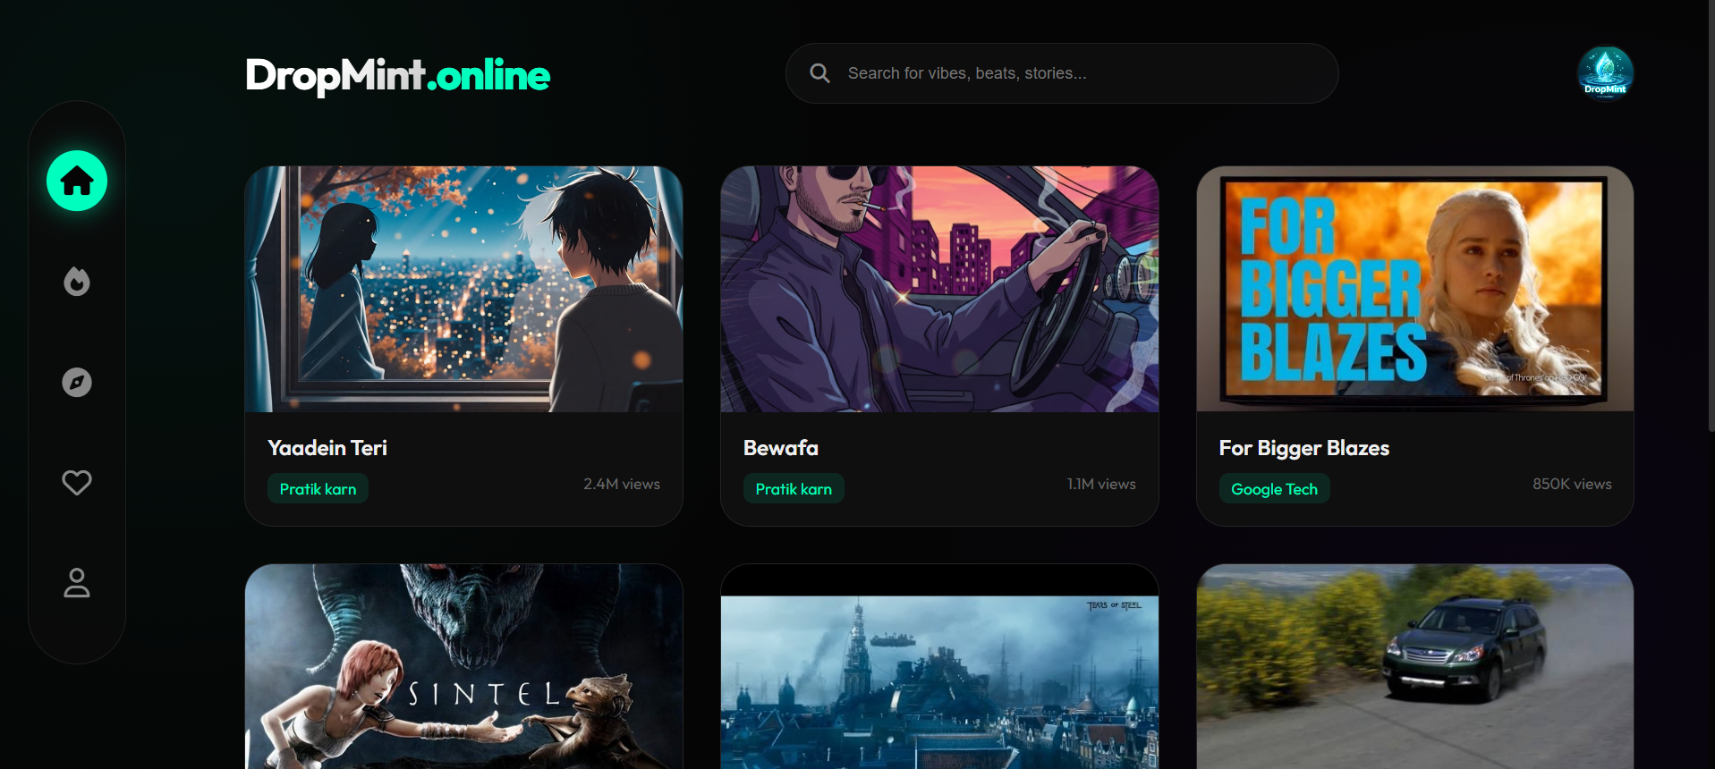The width and height of the screenshot is (1715, 769).
Task: Focus the 'Search for vibes, beats, stories...' field
Action: point(1062,73)
